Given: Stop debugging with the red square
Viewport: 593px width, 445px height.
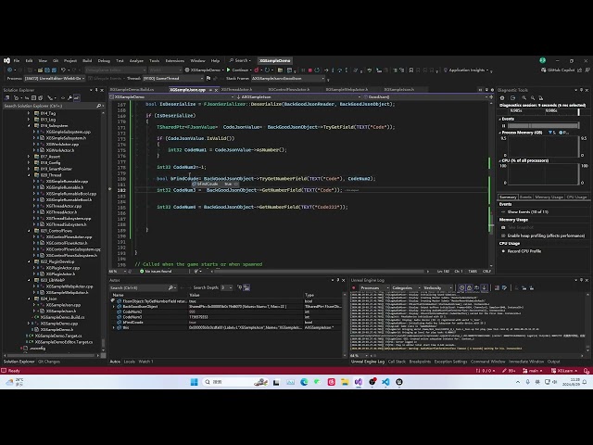Looking at the screenshot, I should coord(310,70).
